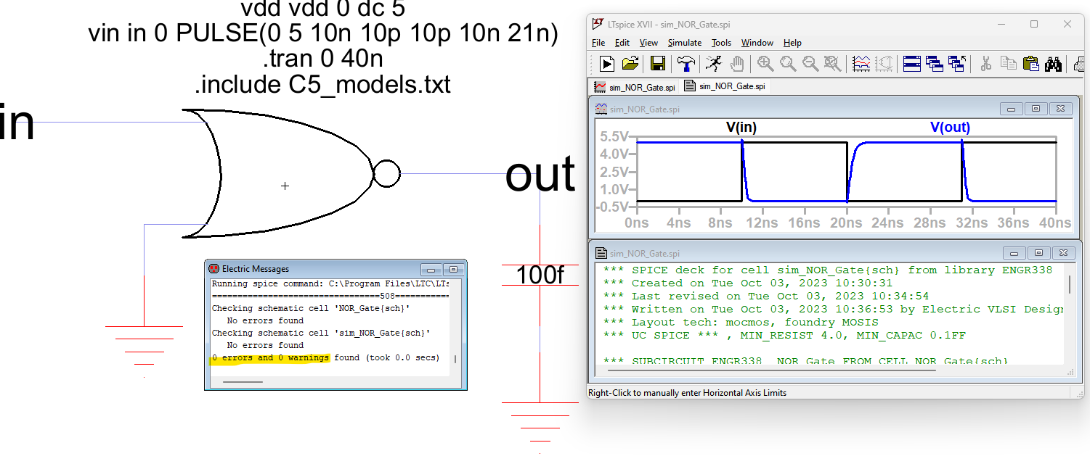Open the Control Panel hammer icon
Image resolution: width=1090 pixels, height=456 pixels.
[x=686, y=64]
